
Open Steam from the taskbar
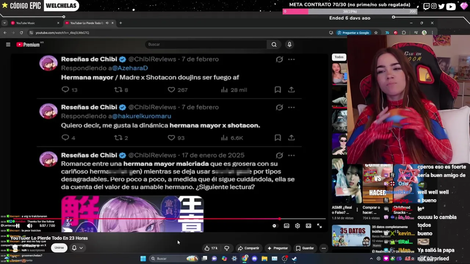coord(294,258)
